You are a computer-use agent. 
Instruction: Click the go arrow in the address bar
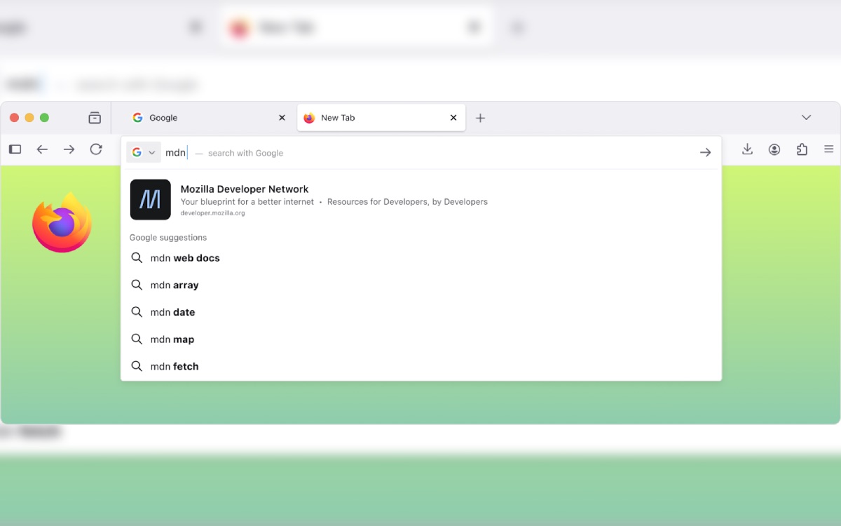click(705, 153)
